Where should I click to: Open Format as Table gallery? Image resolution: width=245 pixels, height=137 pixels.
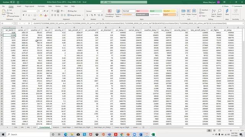click(x=118, y=13)
